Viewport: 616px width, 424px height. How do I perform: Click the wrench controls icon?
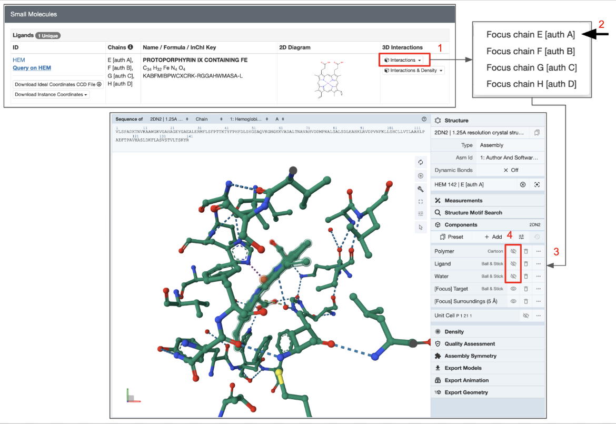pos(420,189)
